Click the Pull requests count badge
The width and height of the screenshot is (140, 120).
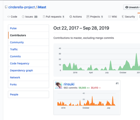63,17
